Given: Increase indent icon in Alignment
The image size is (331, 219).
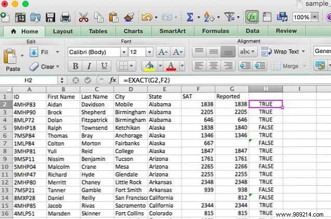Looking at the screenshot, I should 260,66.
